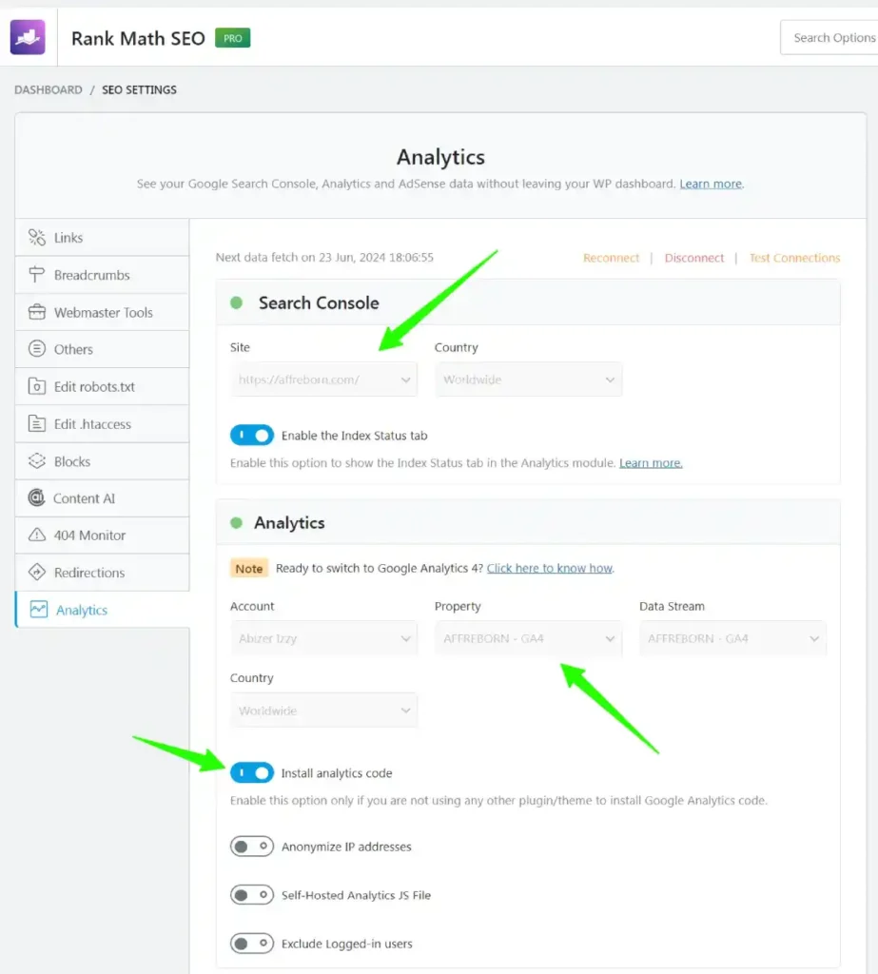Click the Edit .htaccess document icon

(37, 423)
